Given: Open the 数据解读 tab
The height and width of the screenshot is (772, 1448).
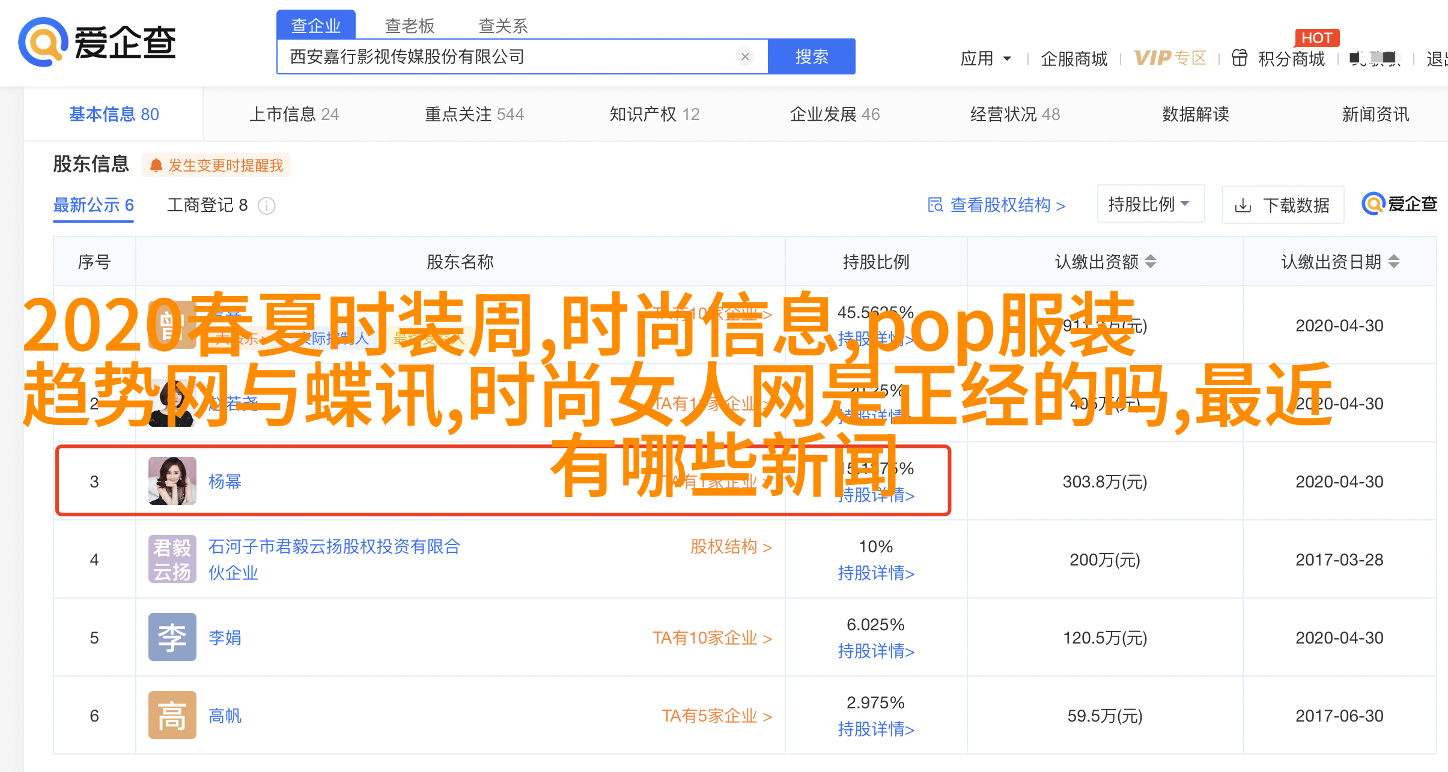Looking at the screenshot, I should click(1196, 114).
